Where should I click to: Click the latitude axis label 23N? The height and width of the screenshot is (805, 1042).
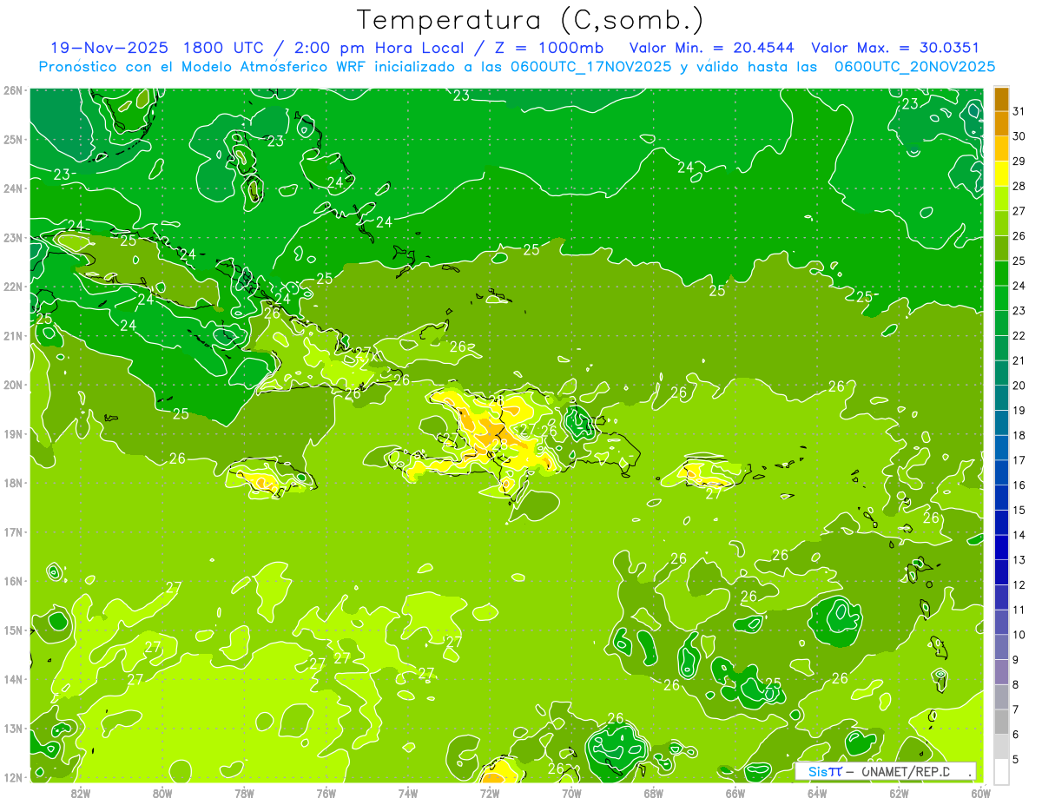coord(14,237)
